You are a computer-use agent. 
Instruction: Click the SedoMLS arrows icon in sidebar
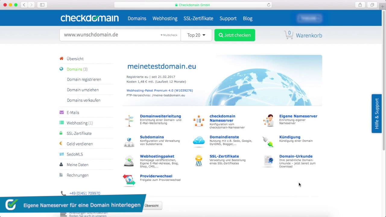click(62, 154)
